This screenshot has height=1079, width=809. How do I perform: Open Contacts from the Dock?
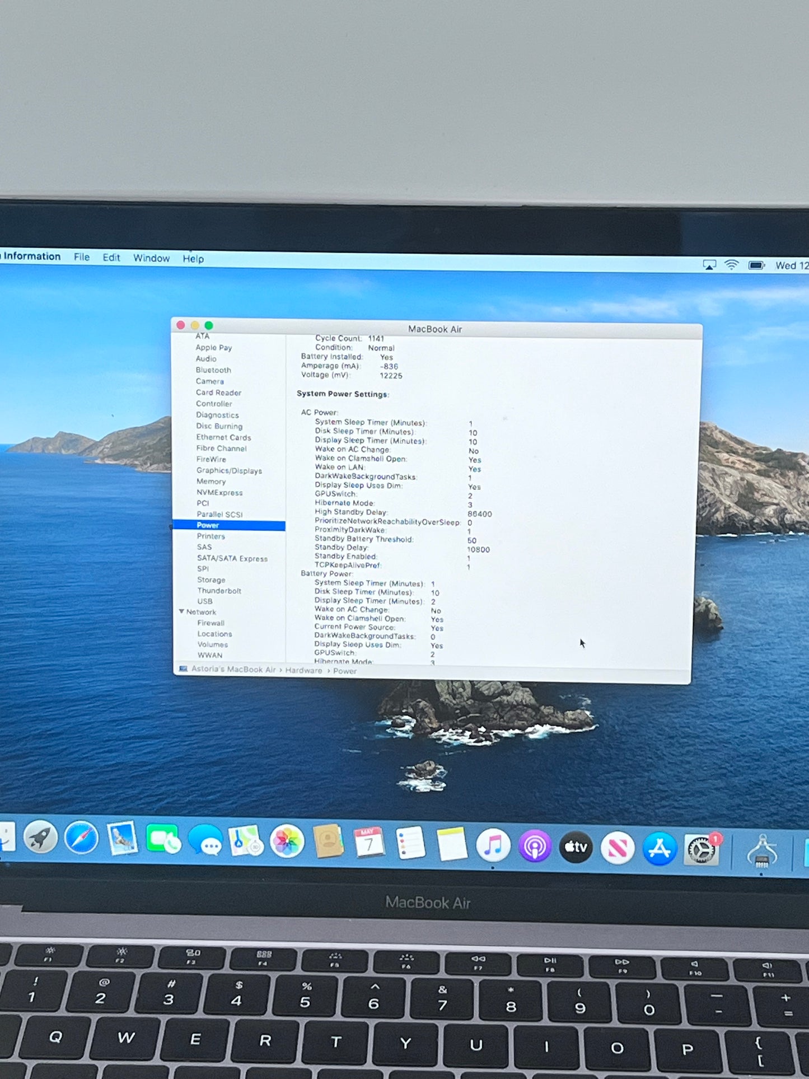[328, 842]
